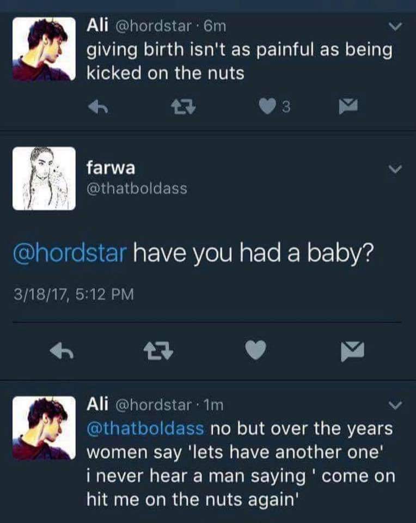The height and width of the screenshot is (523, 416).
Task: Click the @thatboldass mention in Ali's reply
Action: [146, 429]
